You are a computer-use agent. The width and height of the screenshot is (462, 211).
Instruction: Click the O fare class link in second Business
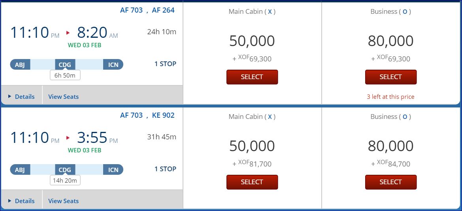405,117
